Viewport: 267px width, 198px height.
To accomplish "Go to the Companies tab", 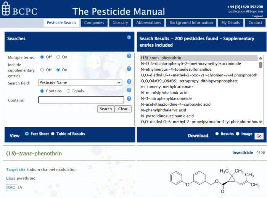I will (x=94, y=23).
